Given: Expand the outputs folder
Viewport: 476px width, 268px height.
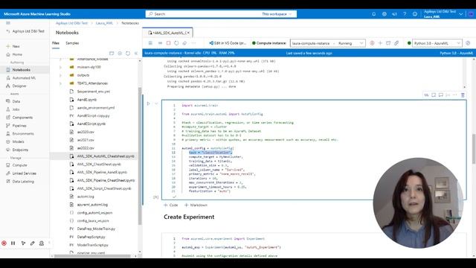Looking at the screenshot, I should click(60, 75).
